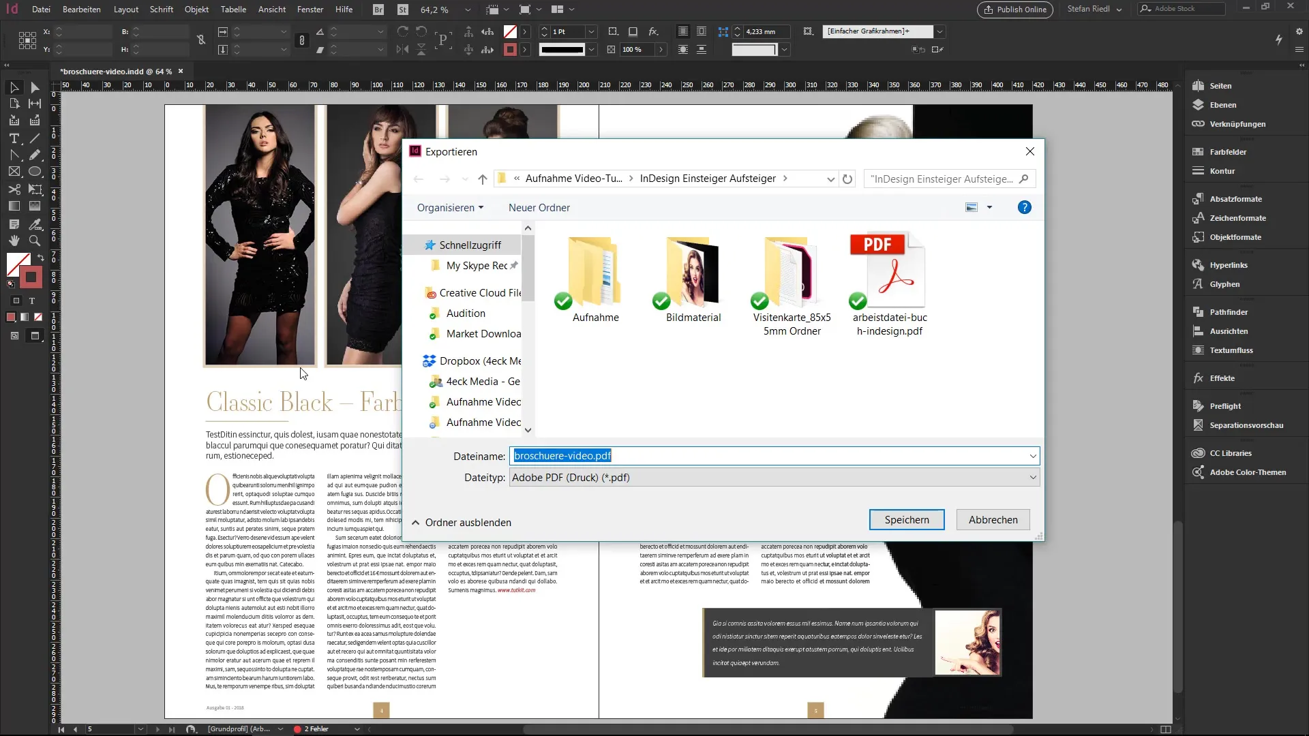Screen dimensions: 1309x736
Task: Open the Objekt menu
Action: tap(196, 10)
